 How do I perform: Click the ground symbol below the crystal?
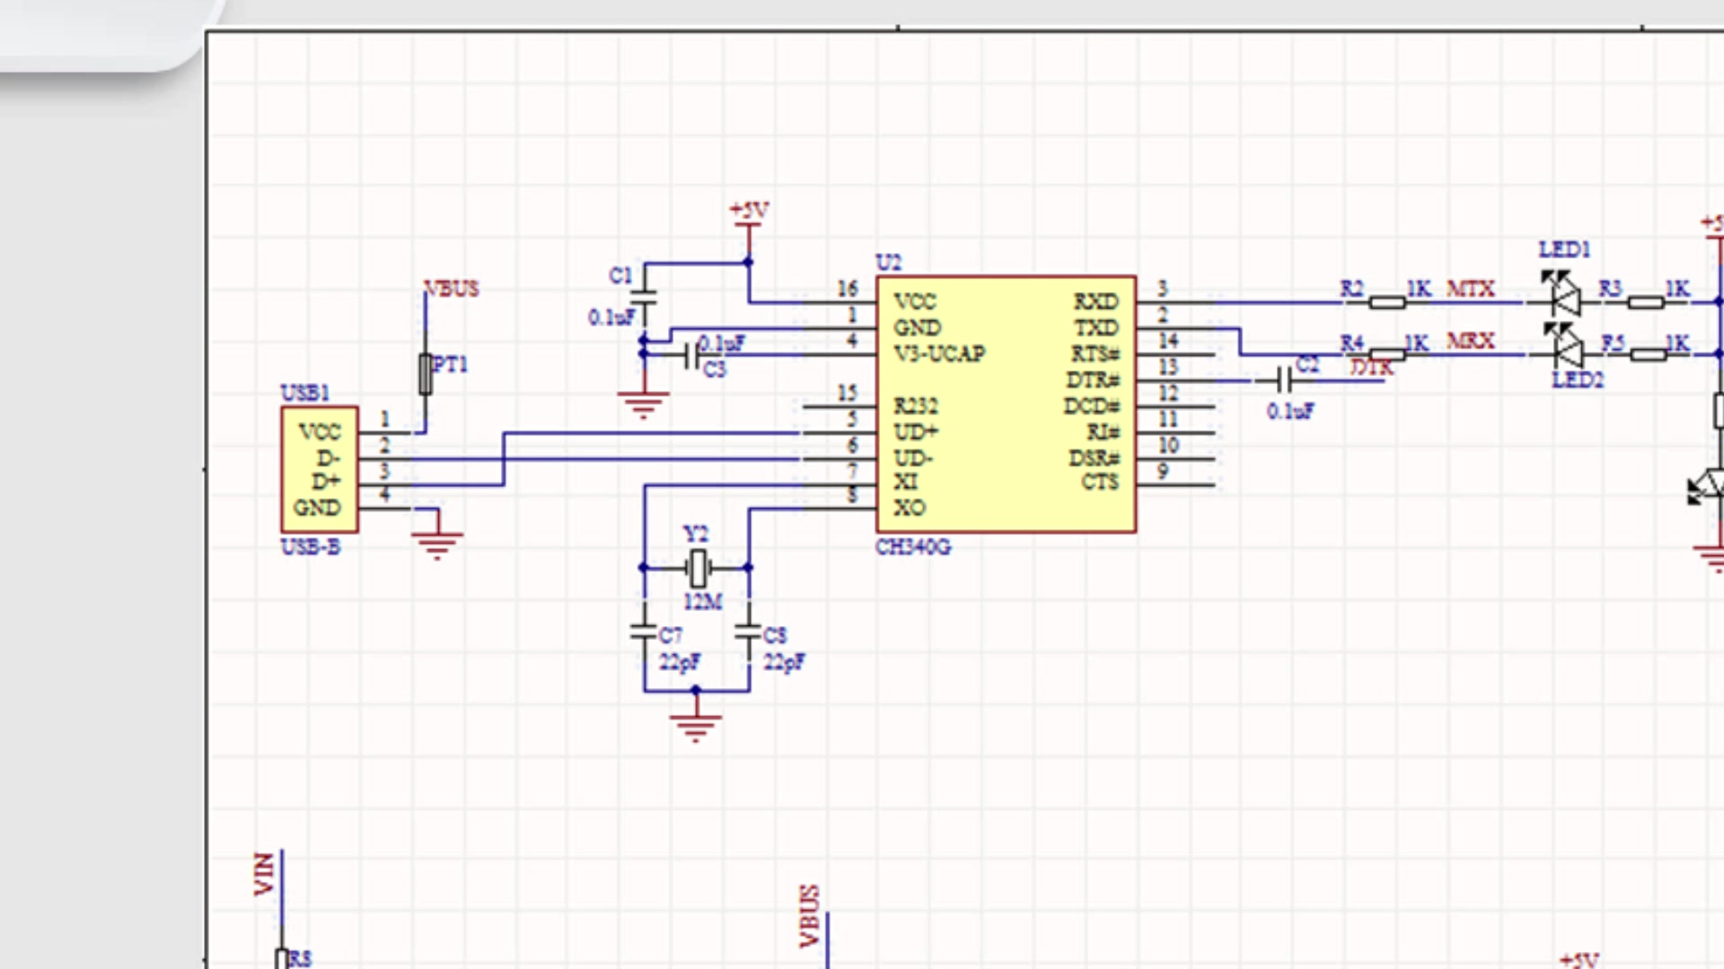696,727
